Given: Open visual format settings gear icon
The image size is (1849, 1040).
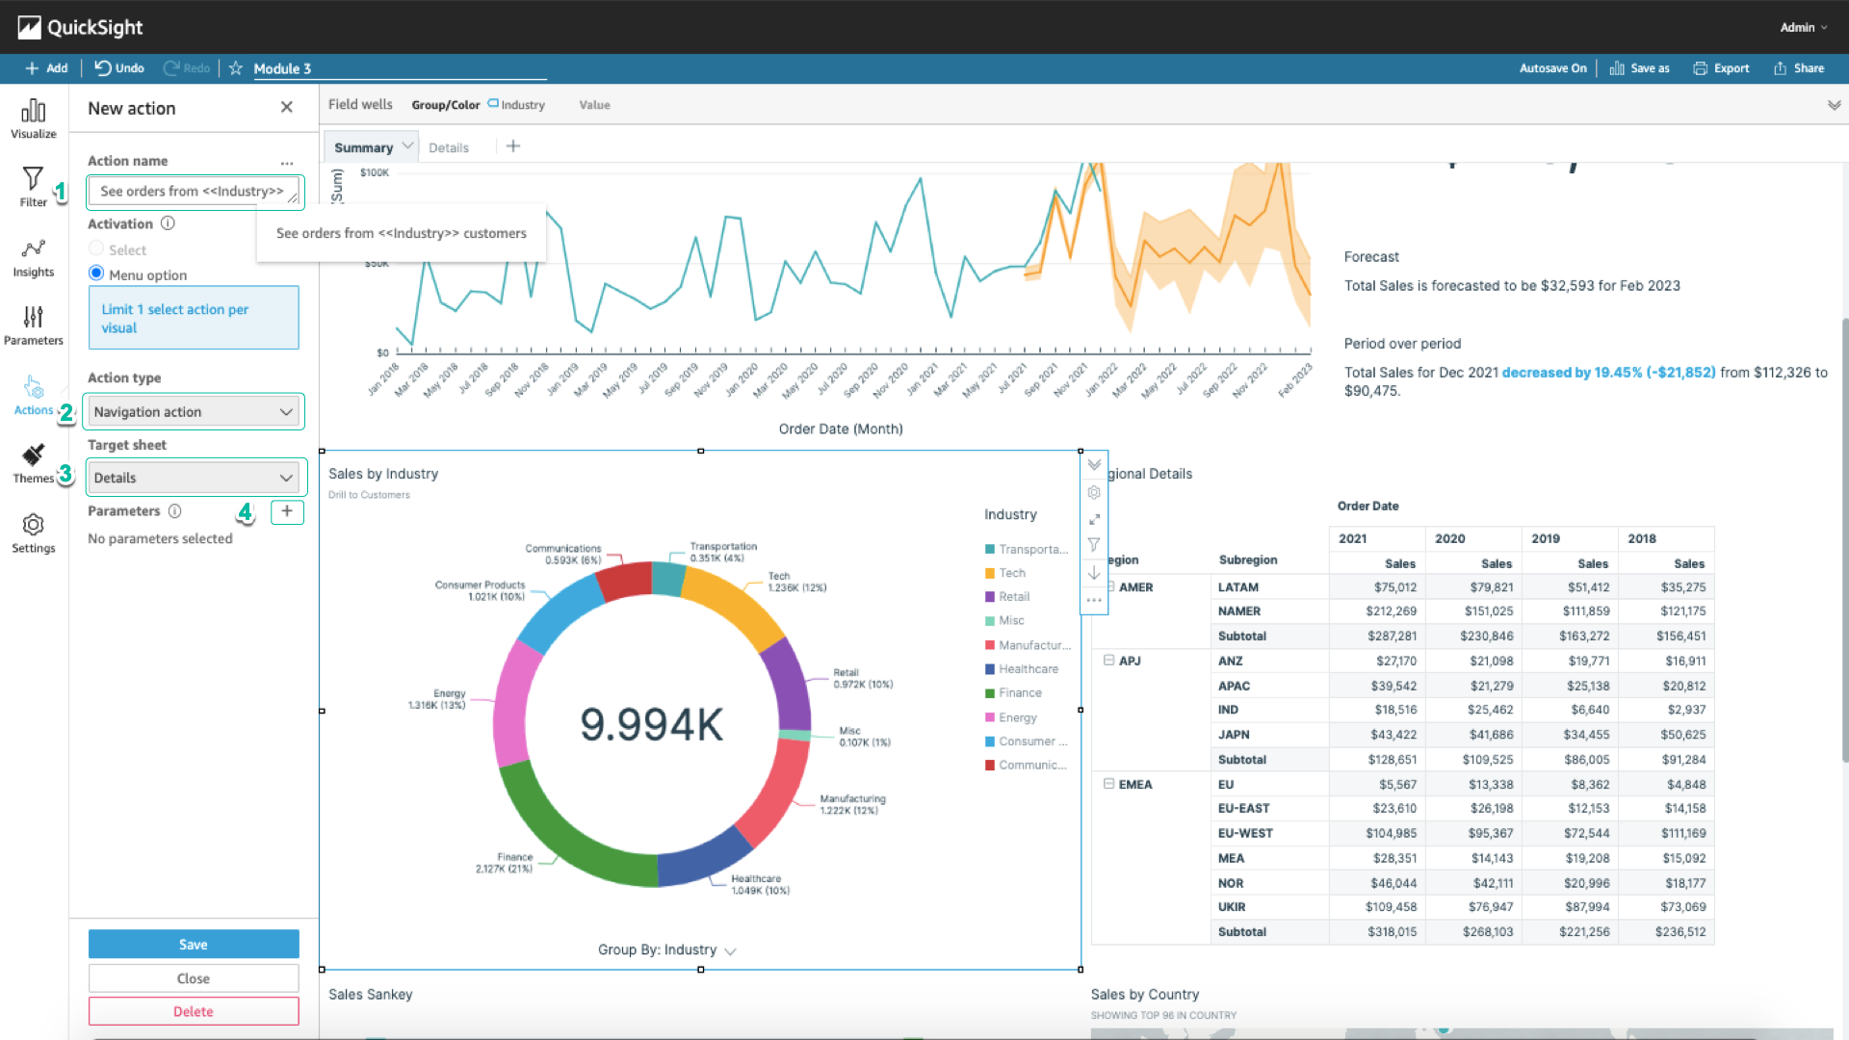Looking at the screenshot, I should (1094, 492).
